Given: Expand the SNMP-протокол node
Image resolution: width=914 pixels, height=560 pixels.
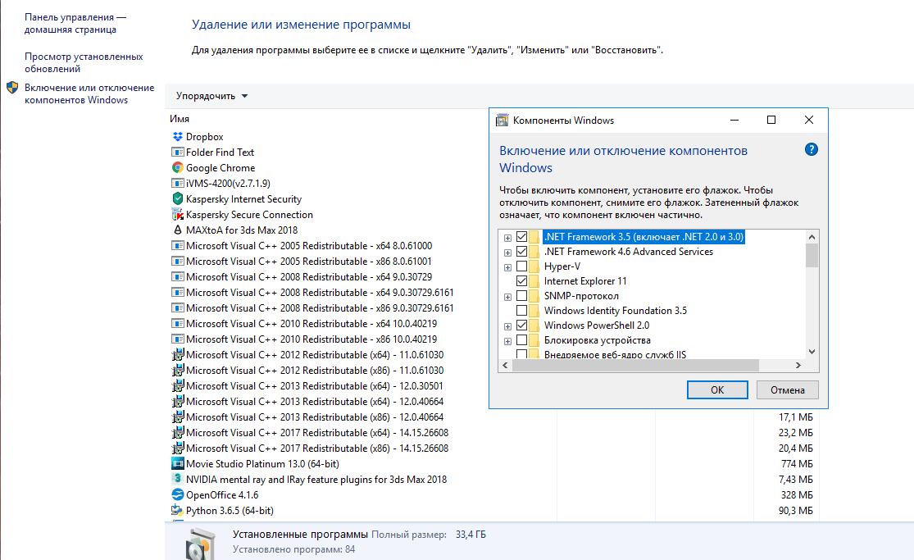Looking at the screenshot, I should pos(507,297).
